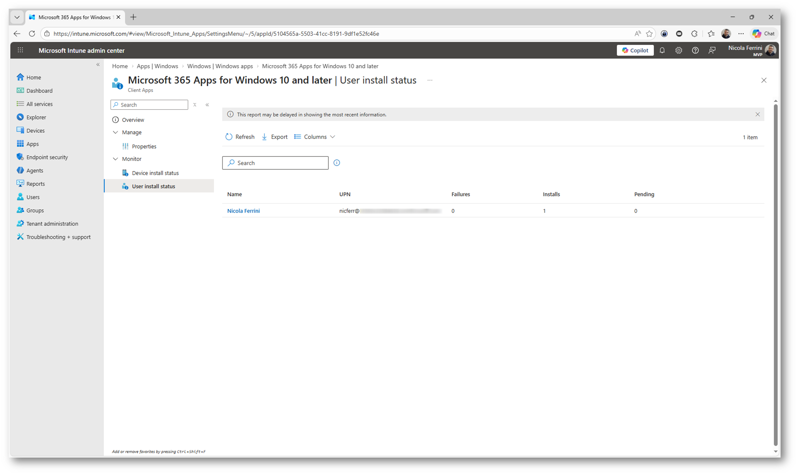Viewport: 798px width, 475px height.
Task: Export the install status list
Action: 275,137
